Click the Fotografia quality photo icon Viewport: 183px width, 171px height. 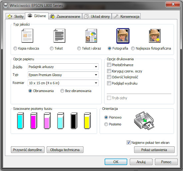123,36
